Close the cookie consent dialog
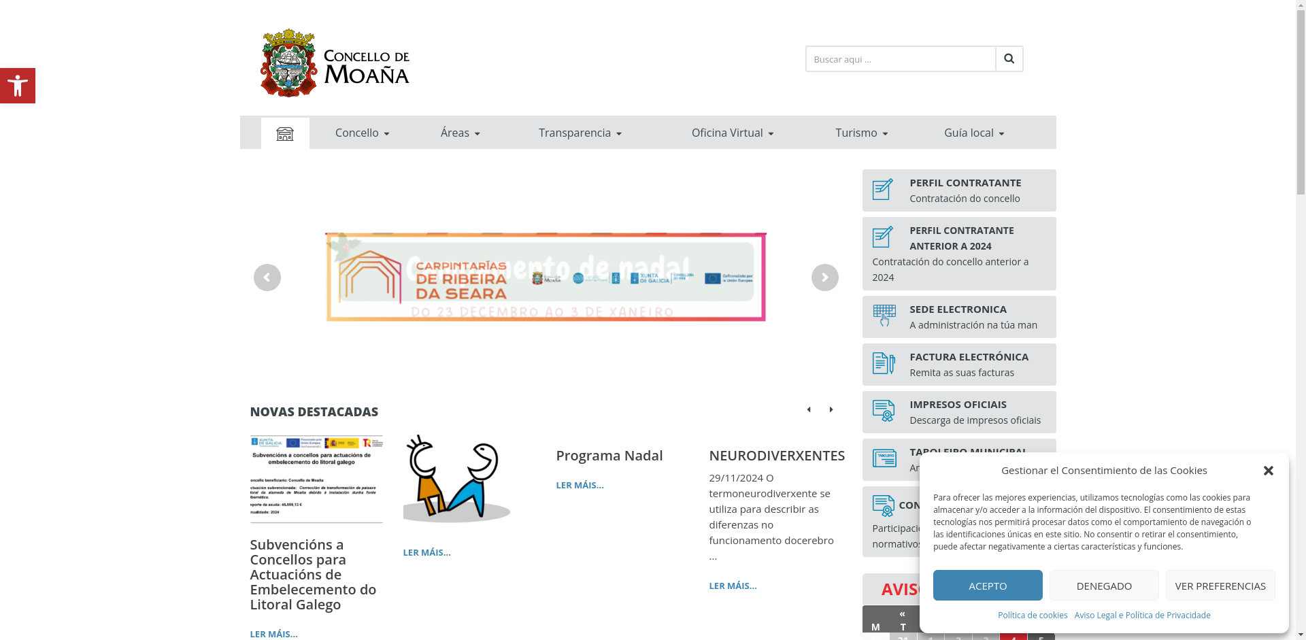 (1268, 471)
